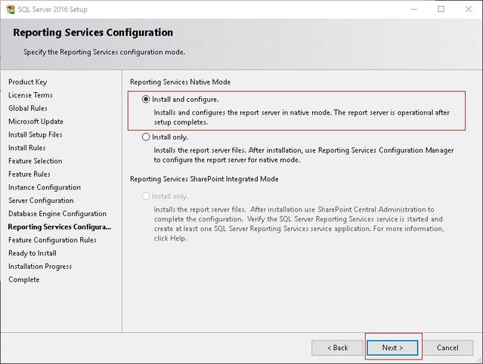Select License Terms in the sidebar
Viewport: 483px width, 364px height.
click(30, 95)
